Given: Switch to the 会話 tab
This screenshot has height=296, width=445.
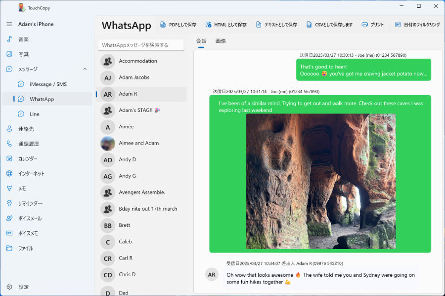Looking at the screenshot, I should click(201, 41).
